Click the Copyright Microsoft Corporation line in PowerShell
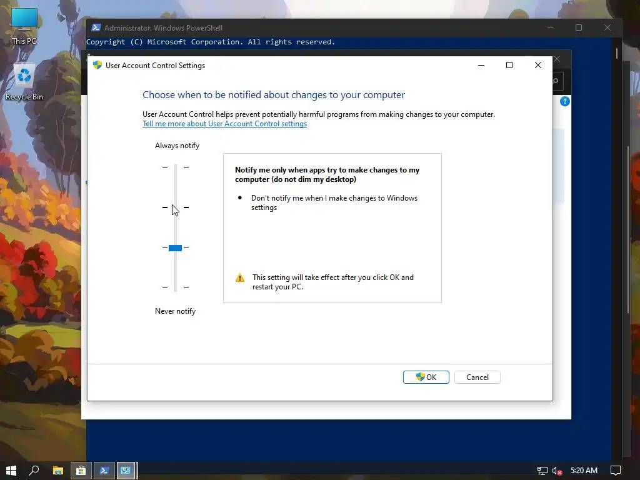Image resolution: width=640 pixels, height=480 pixels. (211, 42)
